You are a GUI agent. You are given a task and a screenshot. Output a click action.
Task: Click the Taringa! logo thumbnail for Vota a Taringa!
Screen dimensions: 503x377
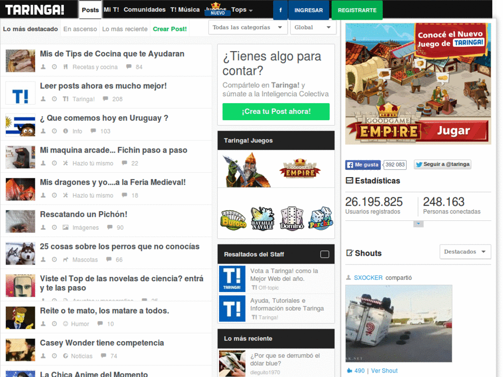232,279
